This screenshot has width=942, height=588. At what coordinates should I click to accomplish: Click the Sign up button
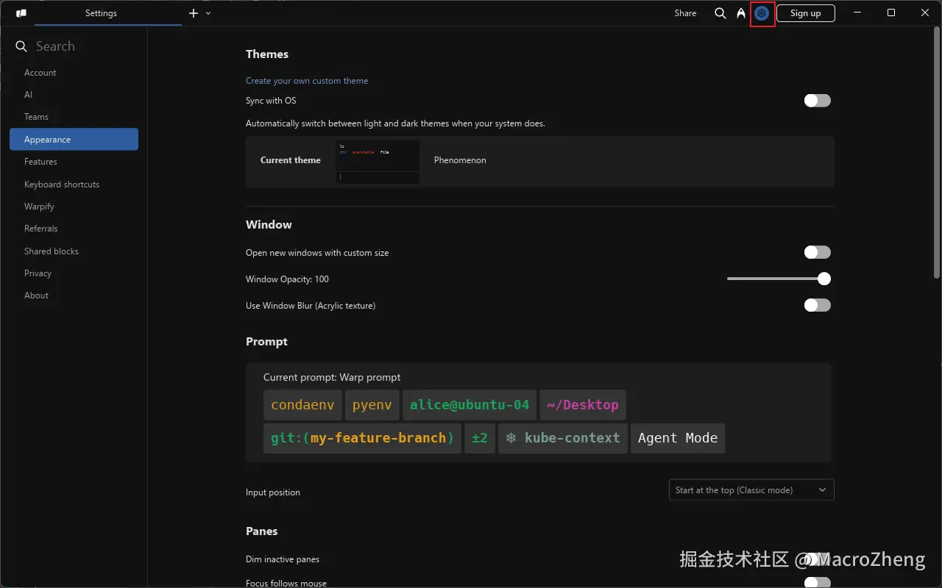(806, 13)
